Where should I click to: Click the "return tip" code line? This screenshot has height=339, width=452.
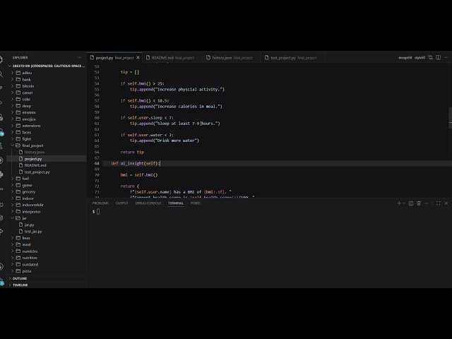[x=132, y=152]
